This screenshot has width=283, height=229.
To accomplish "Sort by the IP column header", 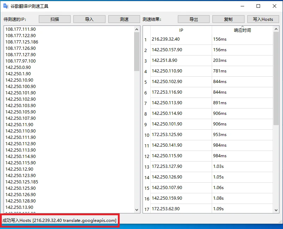I will click(181, 30).
